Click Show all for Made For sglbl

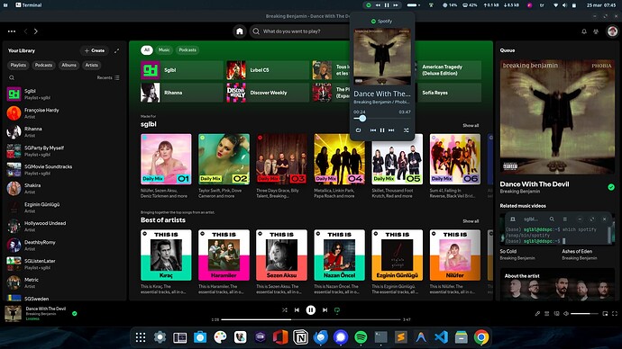pos(471,125)
